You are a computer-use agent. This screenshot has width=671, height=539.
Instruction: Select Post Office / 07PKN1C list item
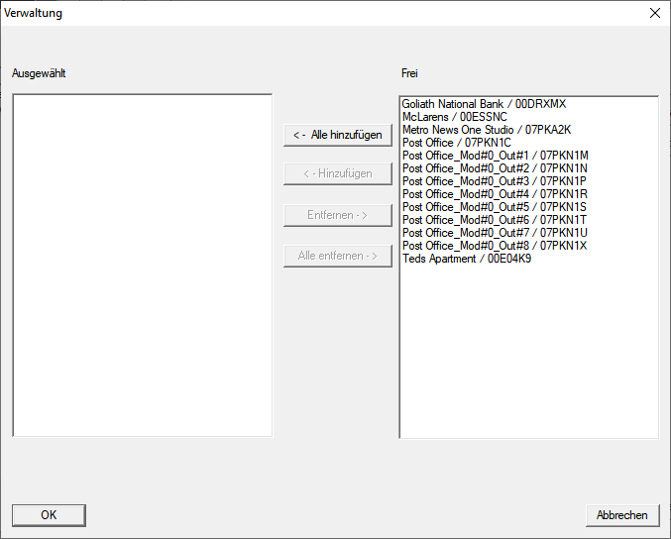click(x=456, y=143)
